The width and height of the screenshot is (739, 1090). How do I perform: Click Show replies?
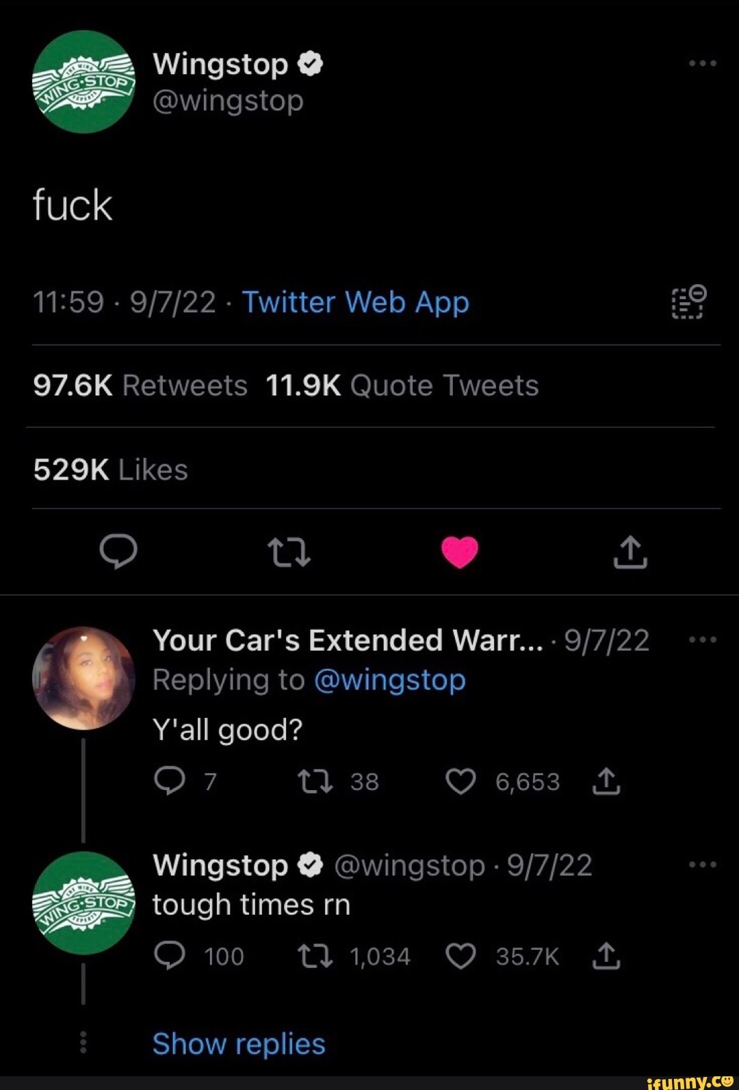coord(238,1043)
